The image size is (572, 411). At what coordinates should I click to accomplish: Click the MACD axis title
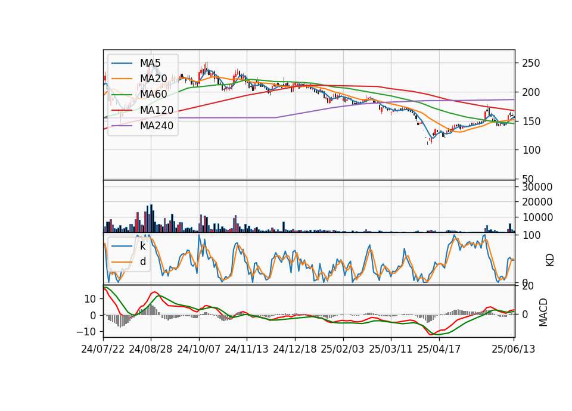[543, 312]
